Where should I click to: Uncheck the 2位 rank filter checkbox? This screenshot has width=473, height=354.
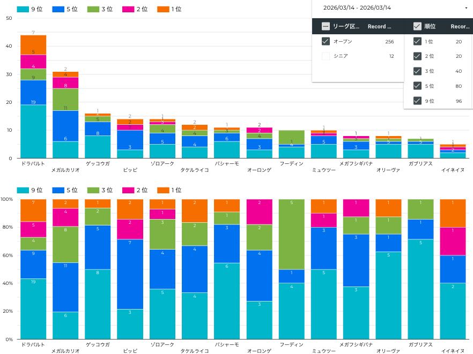[417, 56]
